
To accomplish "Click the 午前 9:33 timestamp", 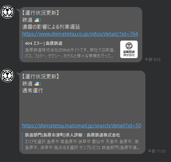I will [x=152, y=59].
